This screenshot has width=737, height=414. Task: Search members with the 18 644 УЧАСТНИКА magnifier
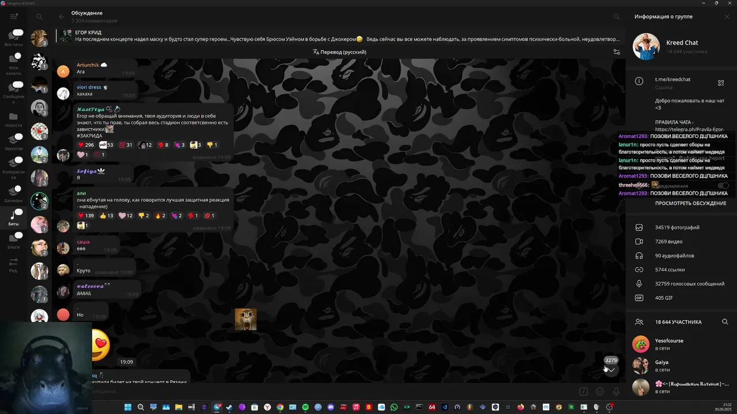(x=725, y=322)
